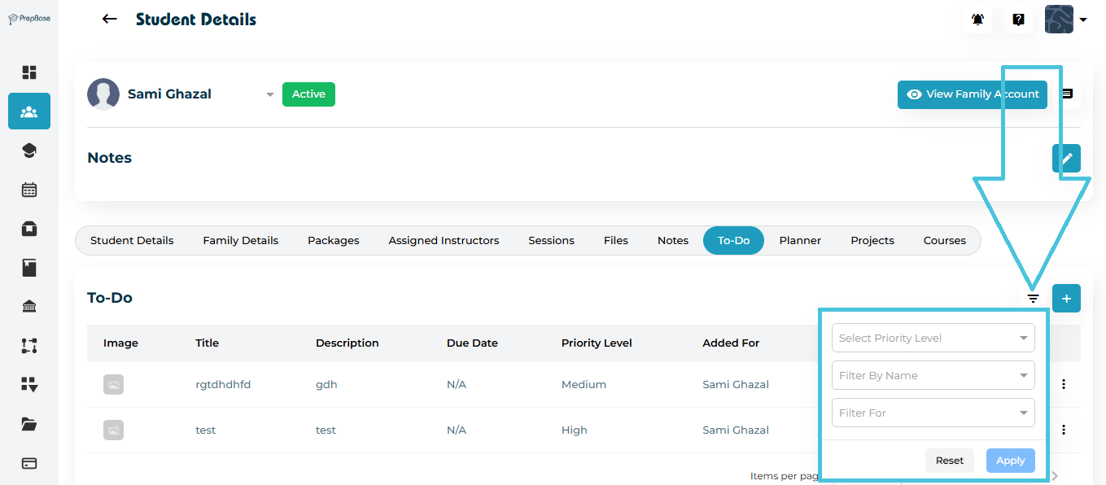Open the notifications bell
Image resolution: width=1106 pixels, height=485 pixels.
tap(977, 20)
